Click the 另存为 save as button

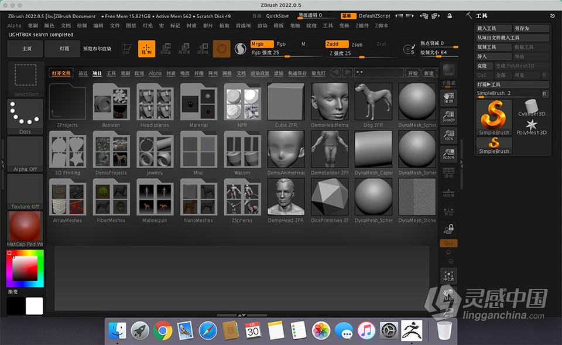pyautogui.click(x=531, y=28)
